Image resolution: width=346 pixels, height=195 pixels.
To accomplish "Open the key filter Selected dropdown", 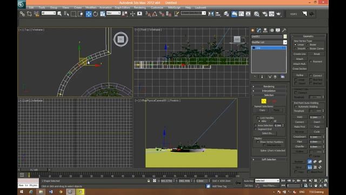I will [267, 180].
